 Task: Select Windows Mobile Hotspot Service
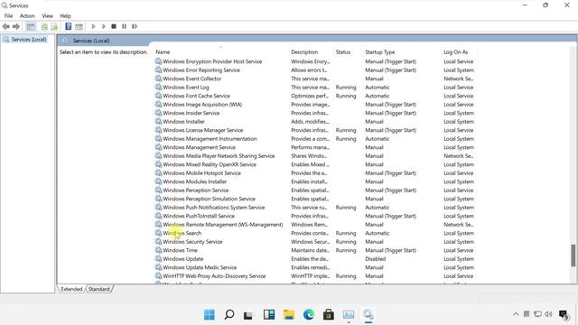(201, 173)
